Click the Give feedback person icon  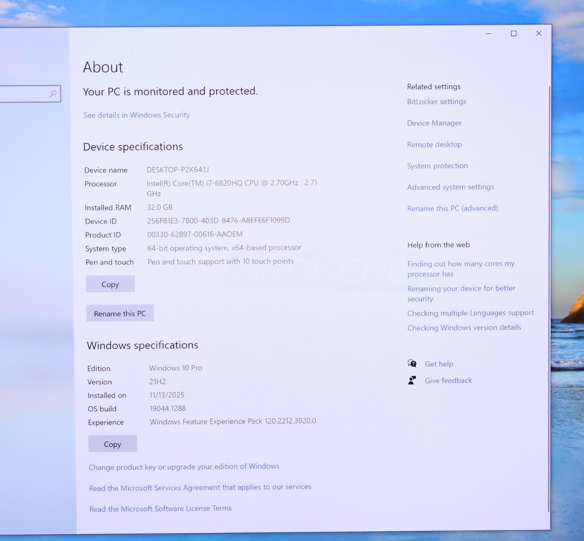click(x=412, y=380)
